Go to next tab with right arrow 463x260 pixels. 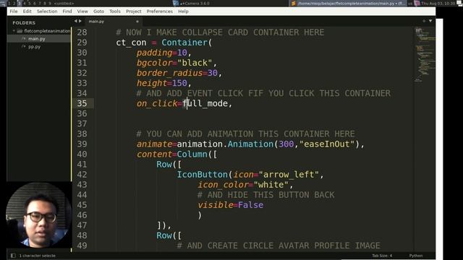tap(80, 21)
